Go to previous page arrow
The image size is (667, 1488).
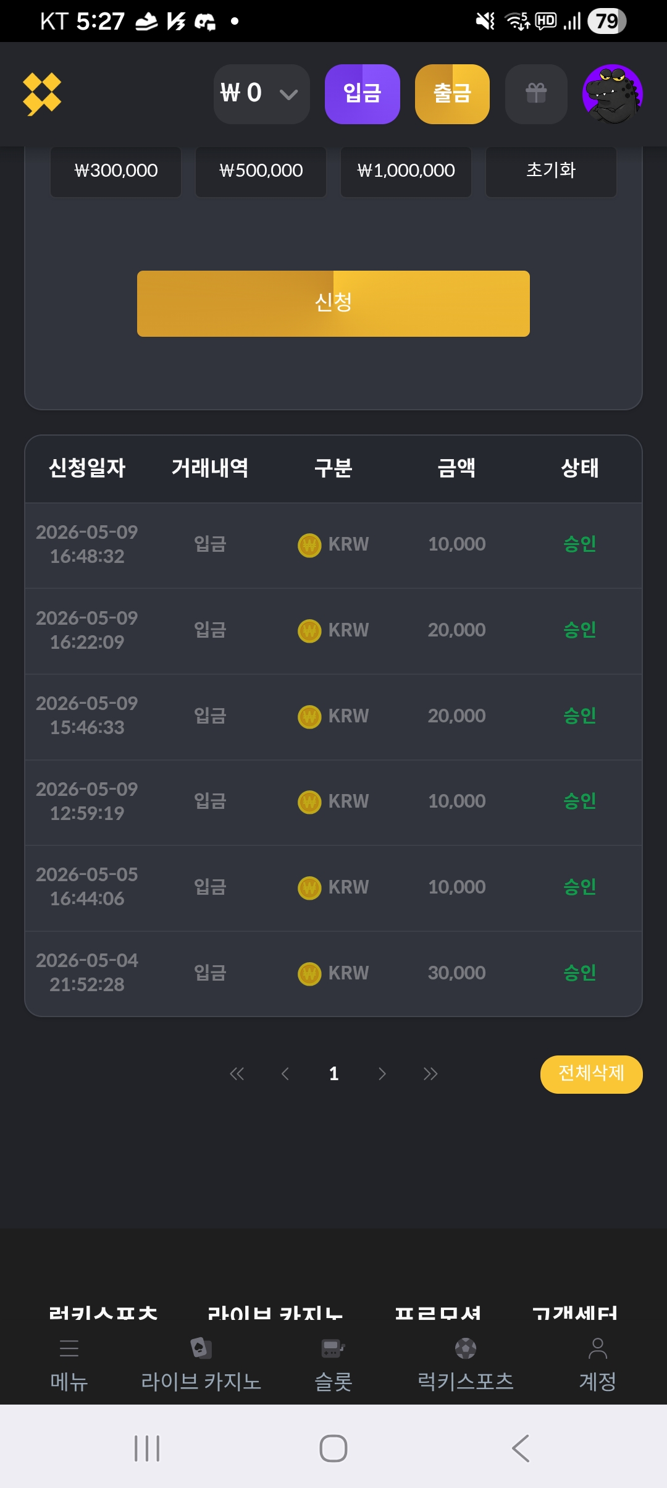click(285, 1074)
